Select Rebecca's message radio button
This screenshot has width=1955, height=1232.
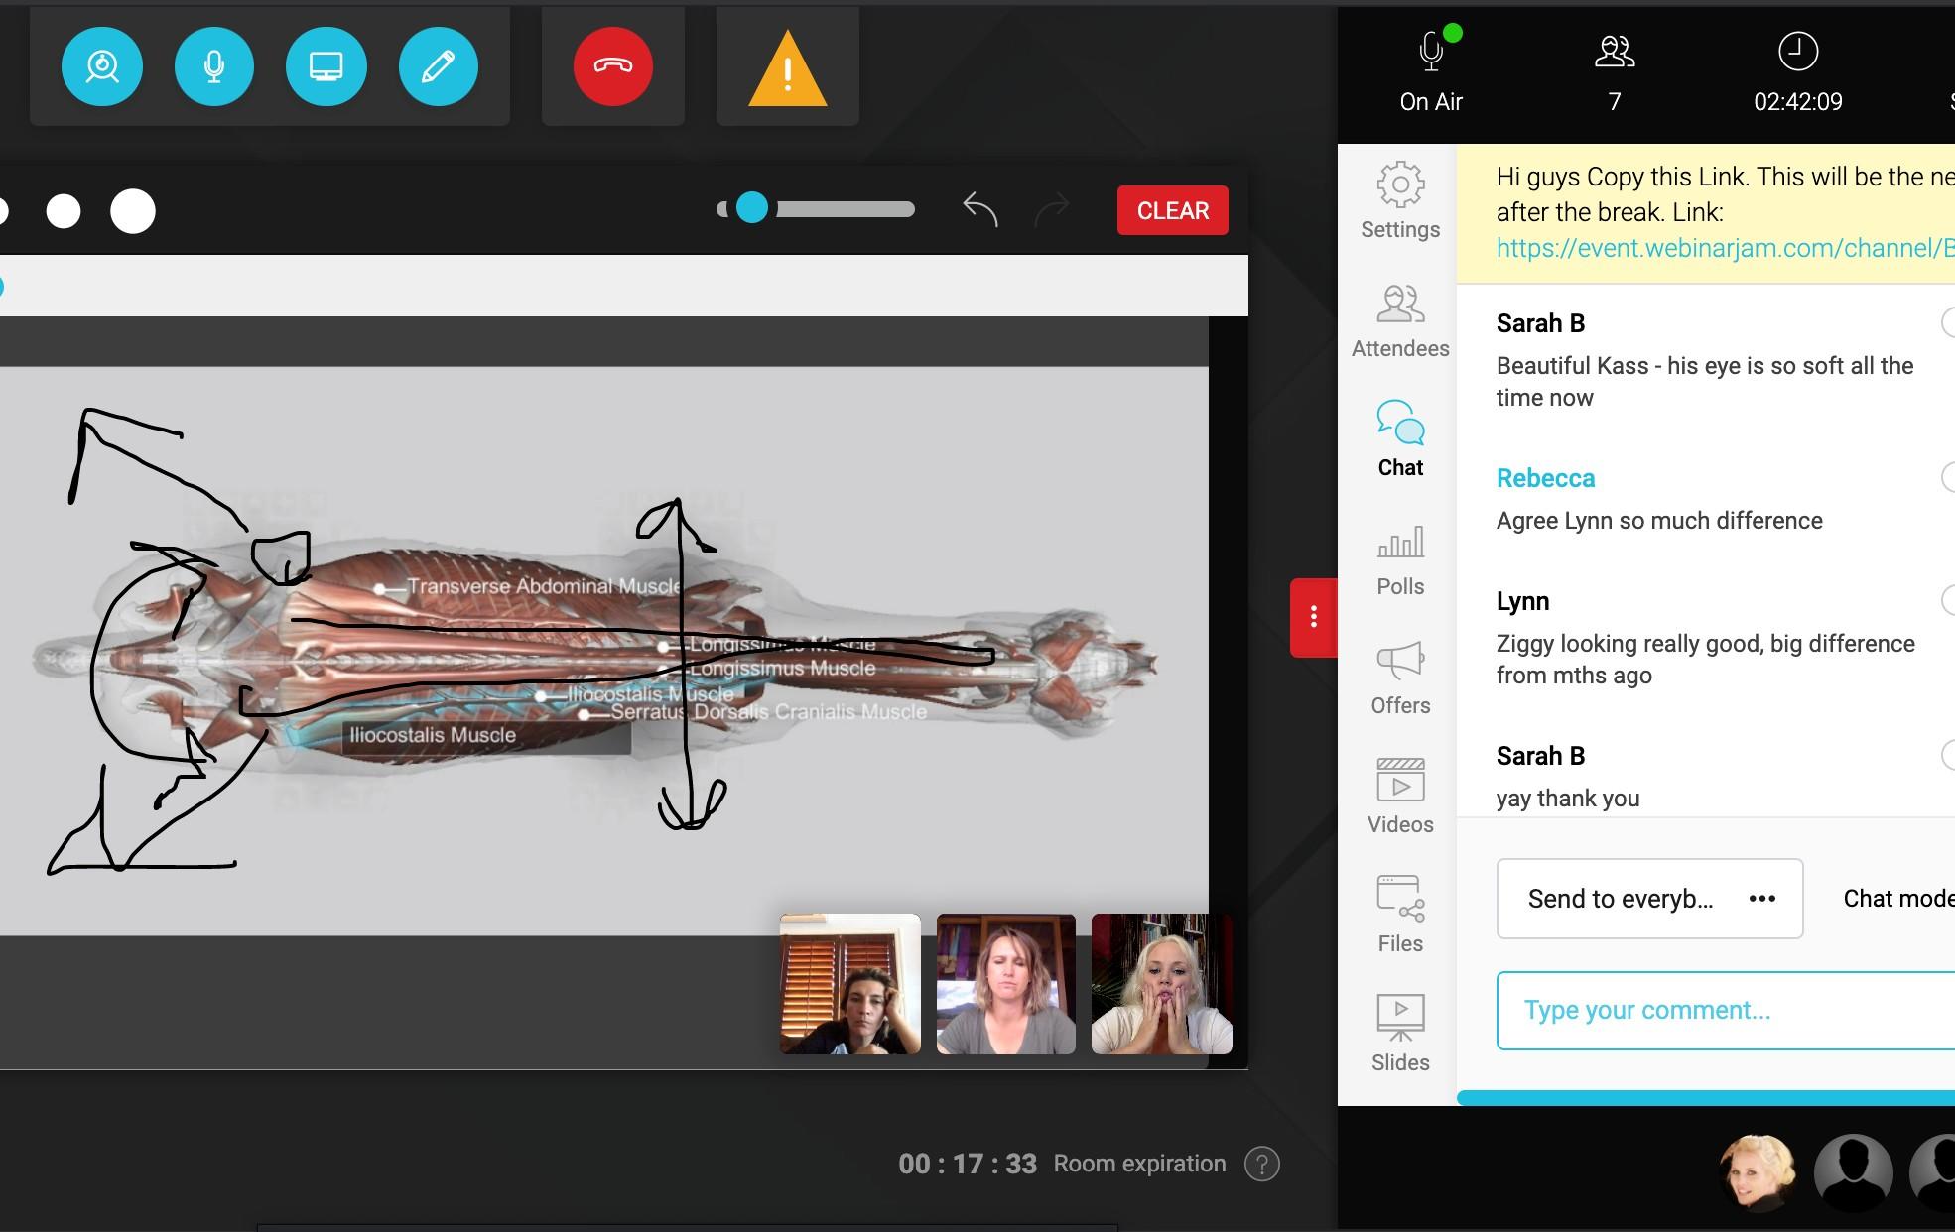coord(1948,477)
